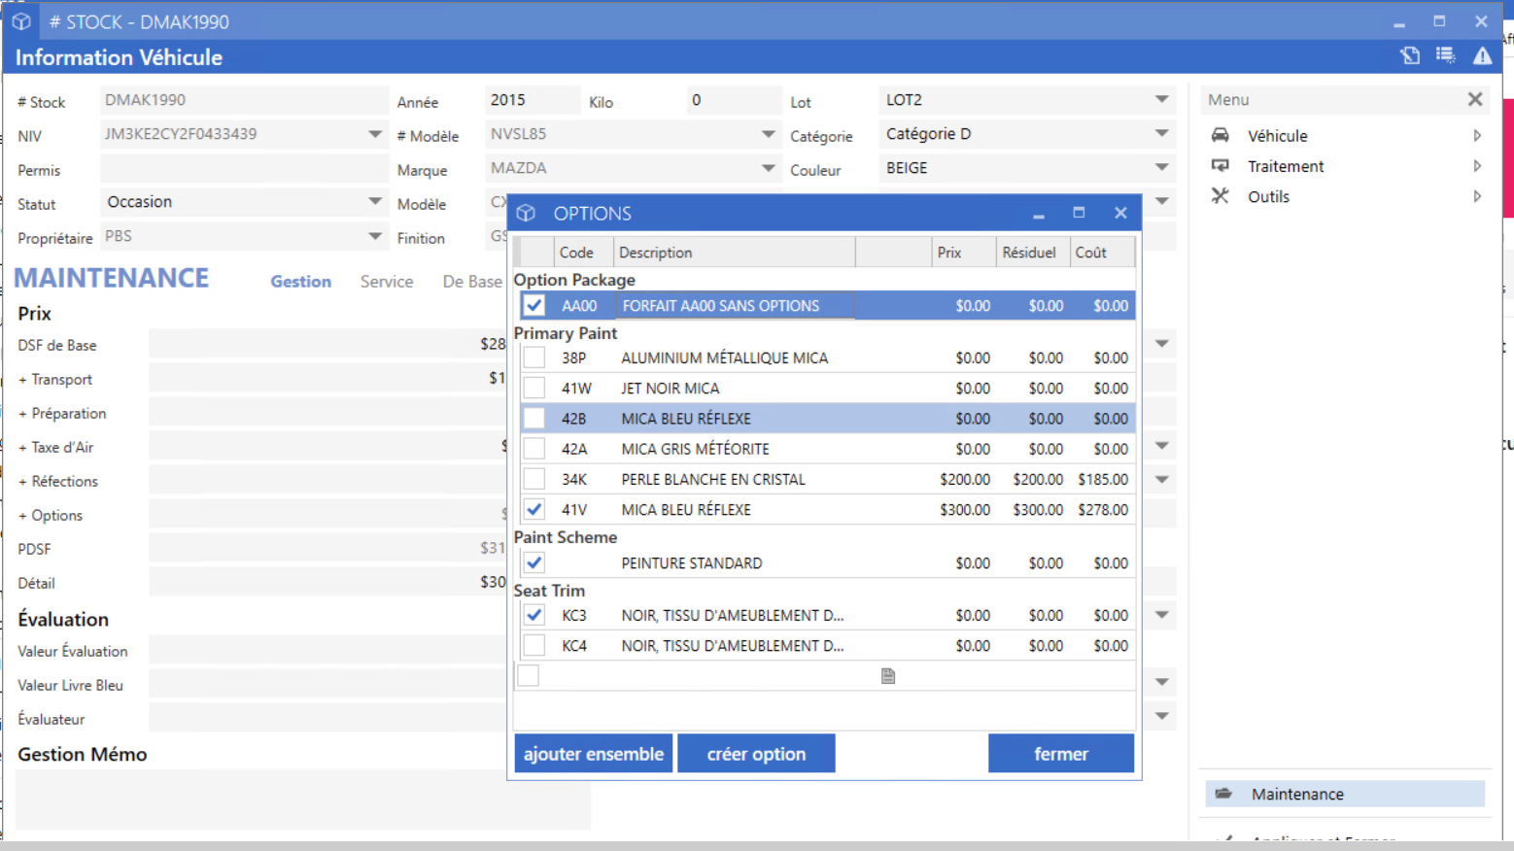Click the créer option button
Viewport: 1514px width, 851px height.
[x=756, y=754]
